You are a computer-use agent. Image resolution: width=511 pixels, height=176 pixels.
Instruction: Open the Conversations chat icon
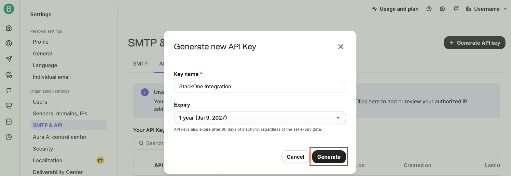[9, 106]
